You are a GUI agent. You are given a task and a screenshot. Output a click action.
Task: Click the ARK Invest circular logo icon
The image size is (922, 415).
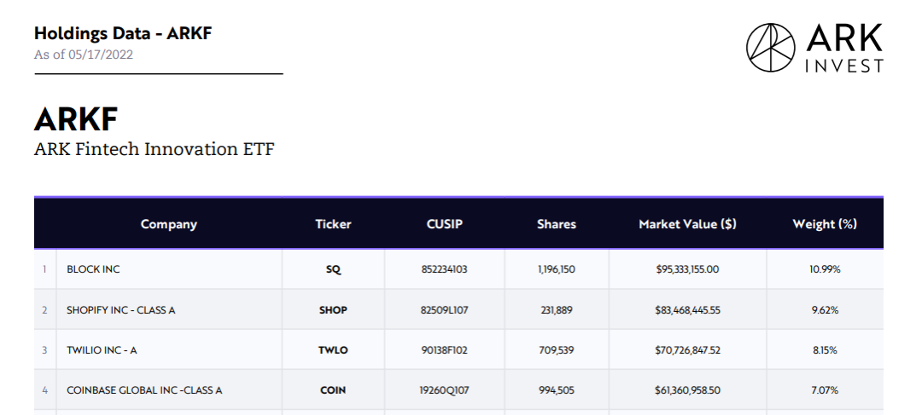pos(772,47)
